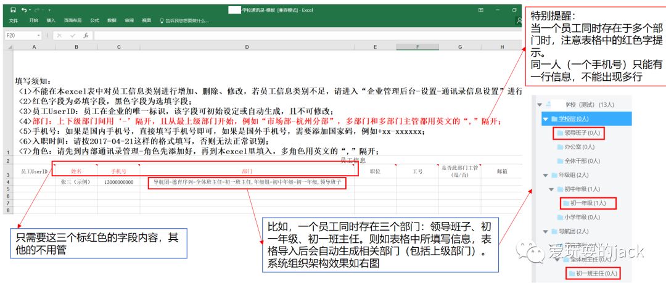Click the formula bar input area
666x283 pixels.
pyautogui.click(x=308, y=36)
